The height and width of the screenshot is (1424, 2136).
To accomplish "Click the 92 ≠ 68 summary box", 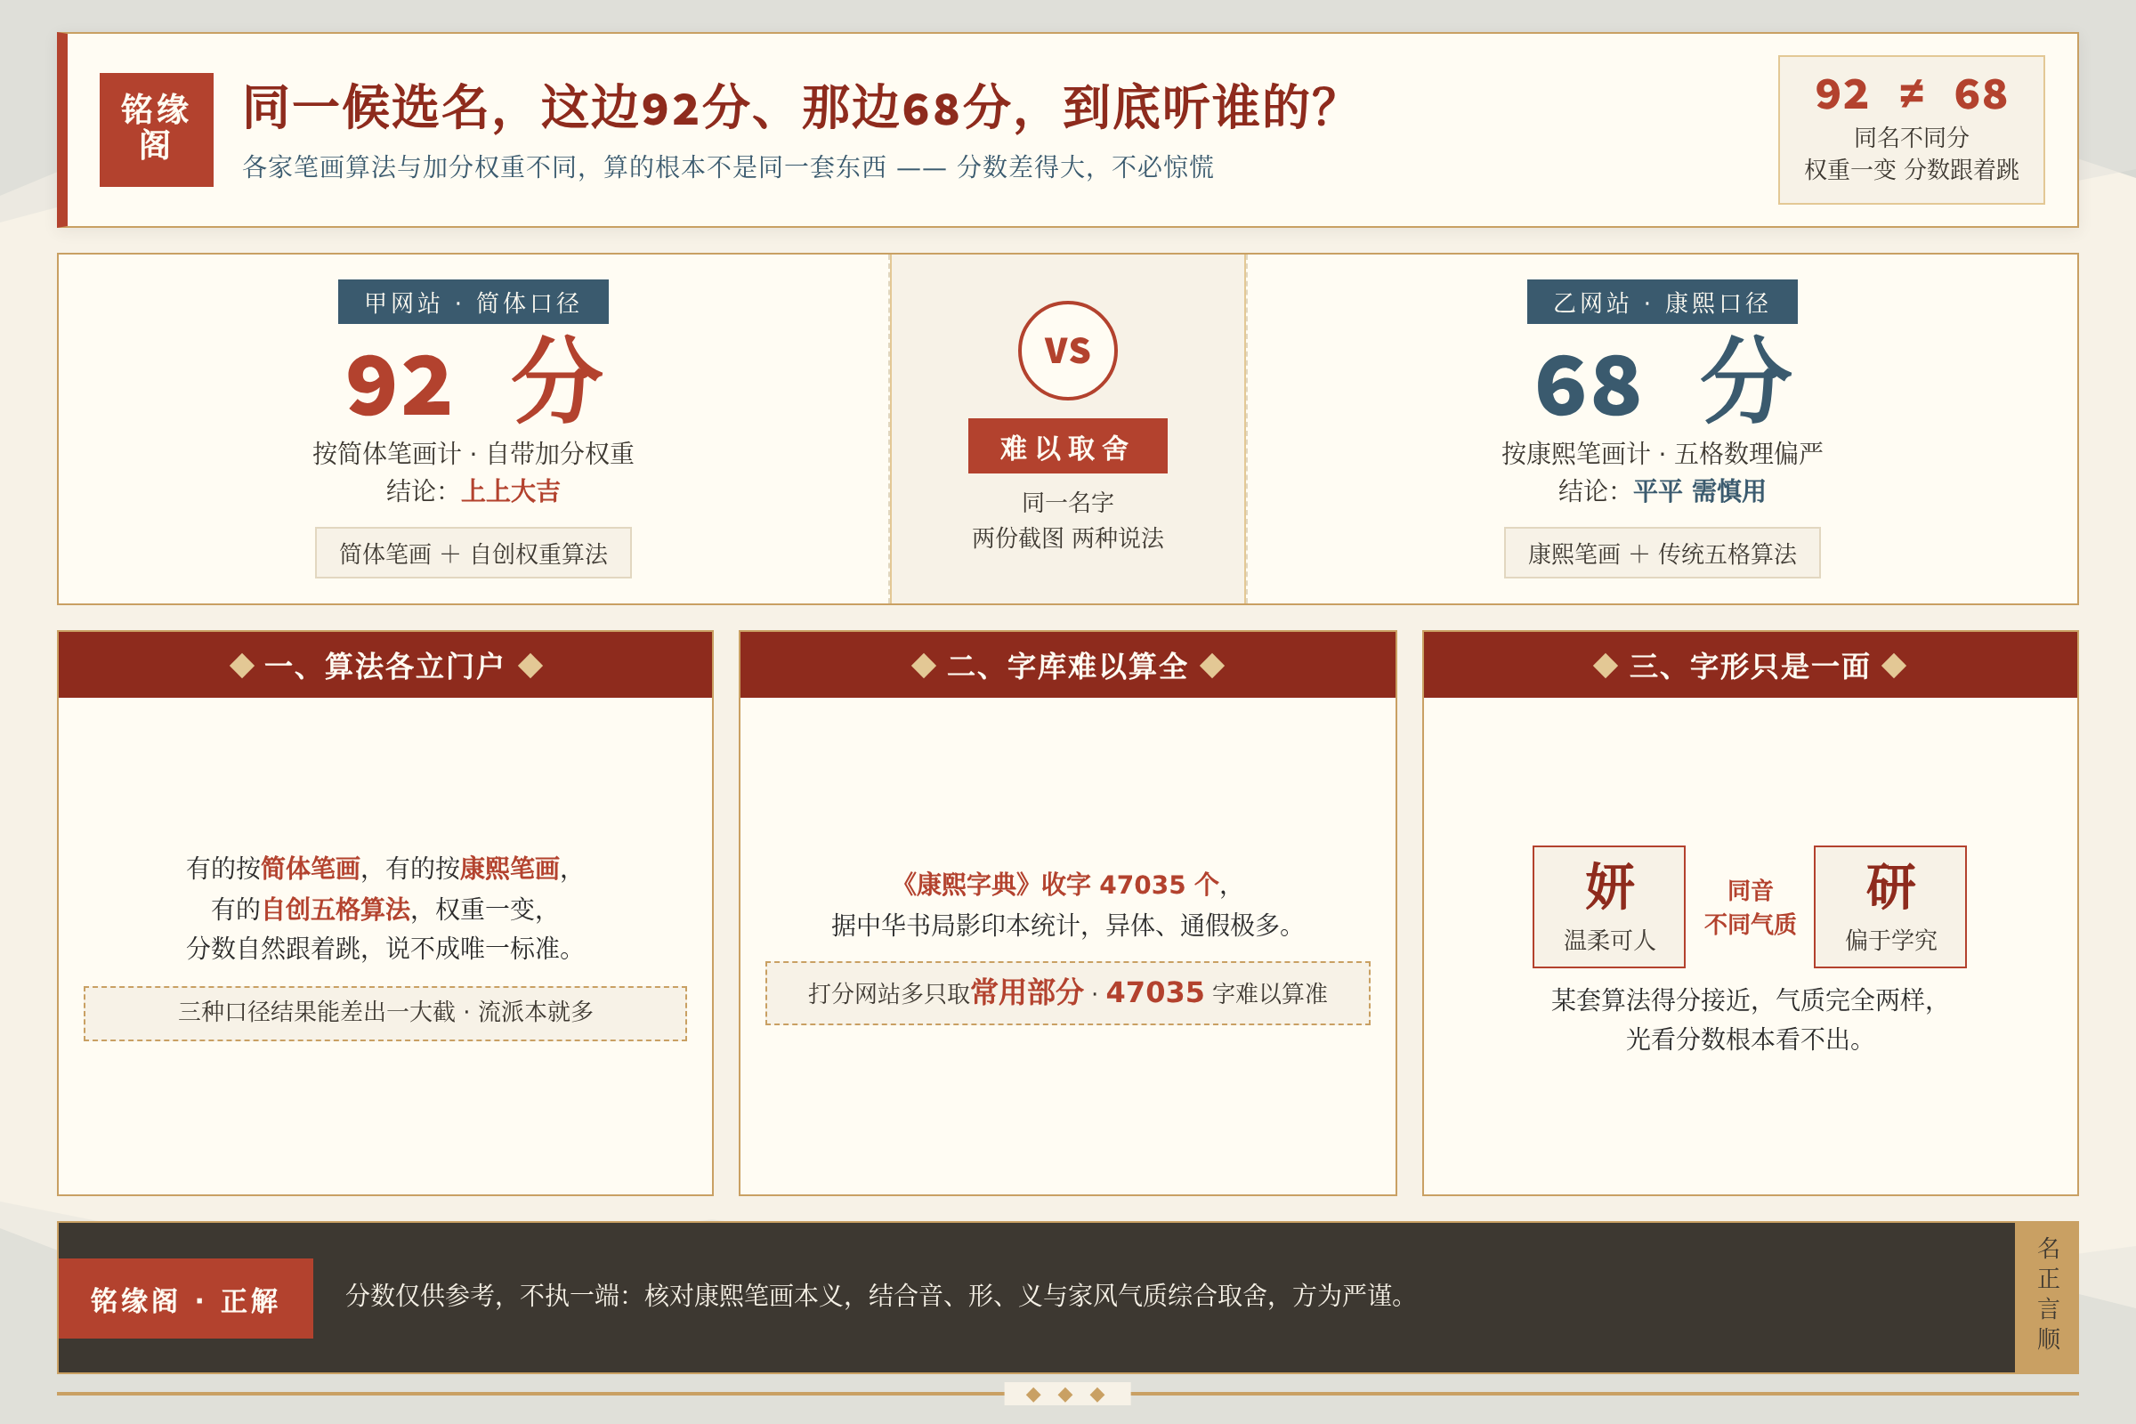I will tap(1911, 130).
